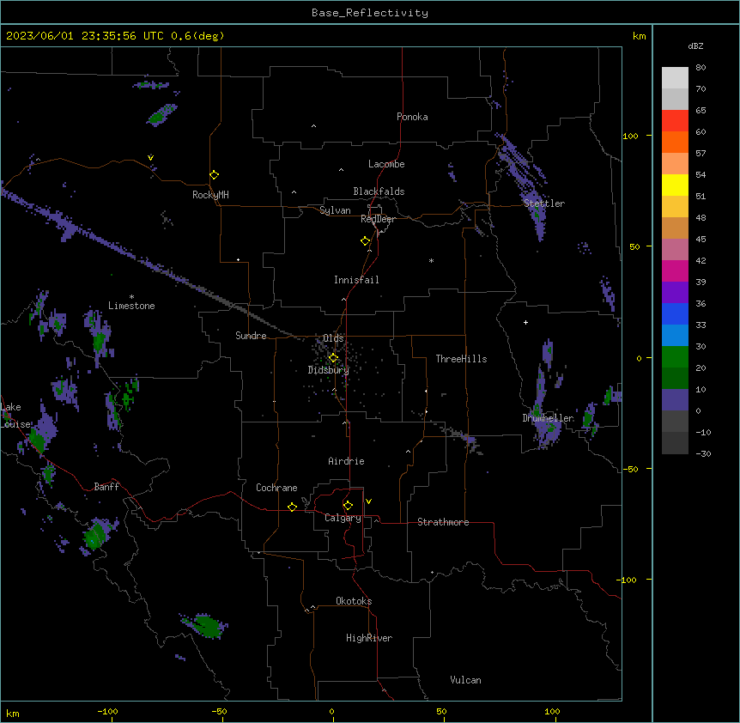Click the 50 tick on the right axis
This screenshot has width=740, height=723.
[634, 246]
